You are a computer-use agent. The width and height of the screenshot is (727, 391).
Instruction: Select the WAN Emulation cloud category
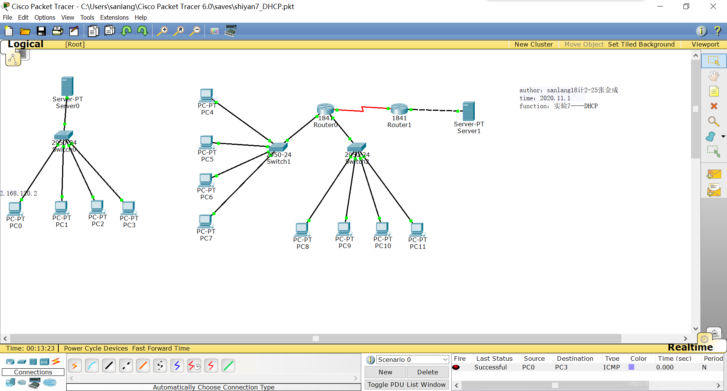[x=22, y=383]
